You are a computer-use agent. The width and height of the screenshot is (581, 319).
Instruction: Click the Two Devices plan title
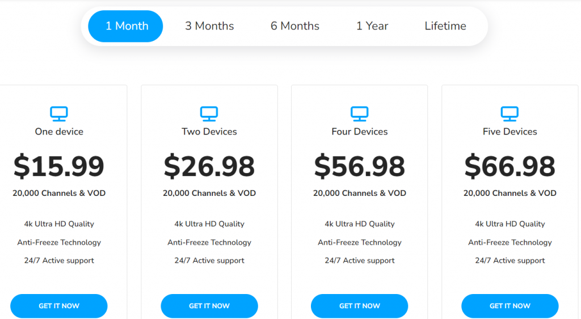209,132
